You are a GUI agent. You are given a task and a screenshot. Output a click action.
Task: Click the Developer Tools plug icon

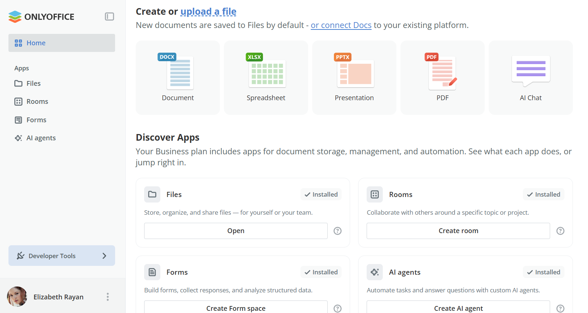[x=21, y=256]
